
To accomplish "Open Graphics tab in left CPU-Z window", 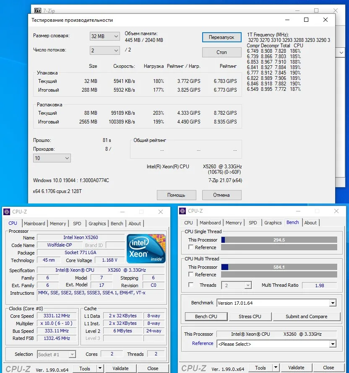I will 97,224.
